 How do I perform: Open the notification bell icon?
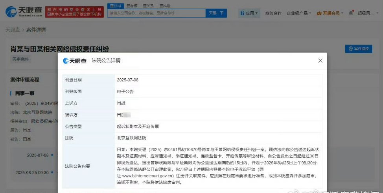click(x=351, y=13)
